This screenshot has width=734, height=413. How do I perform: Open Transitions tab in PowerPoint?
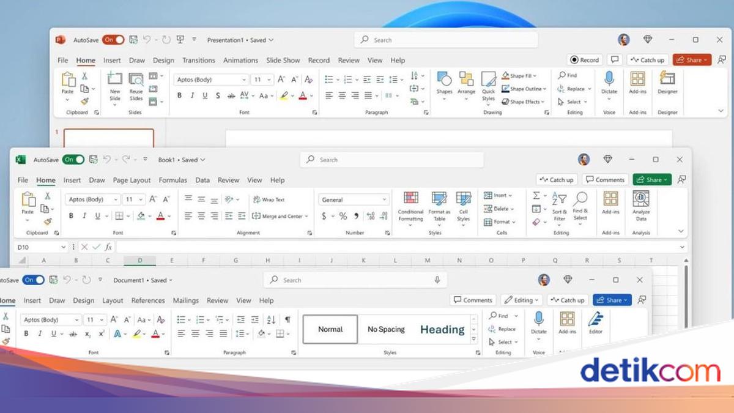coord(199,60)
